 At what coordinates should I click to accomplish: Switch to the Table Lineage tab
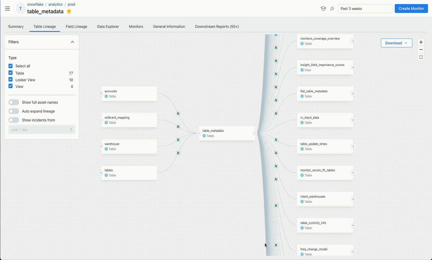(45, 27)
